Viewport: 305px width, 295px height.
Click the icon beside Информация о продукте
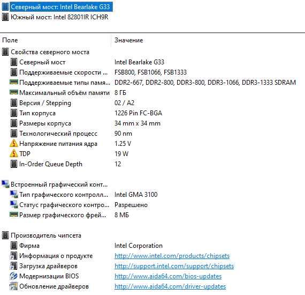[14, 256]
